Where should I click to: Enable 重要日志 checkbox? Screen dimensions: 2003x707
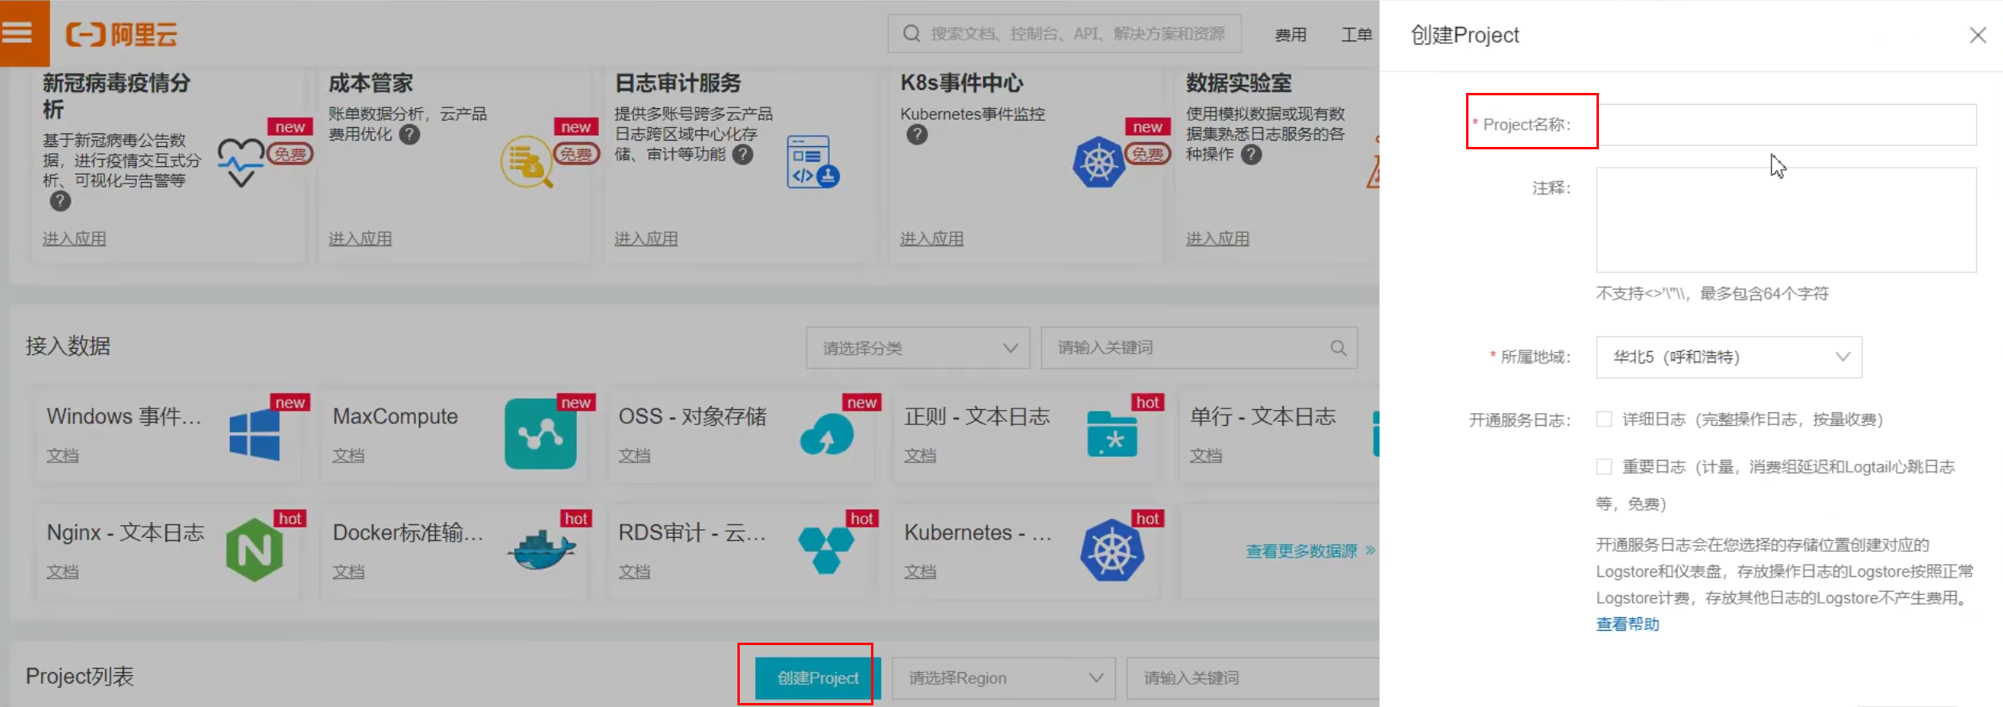(1604, 466)
